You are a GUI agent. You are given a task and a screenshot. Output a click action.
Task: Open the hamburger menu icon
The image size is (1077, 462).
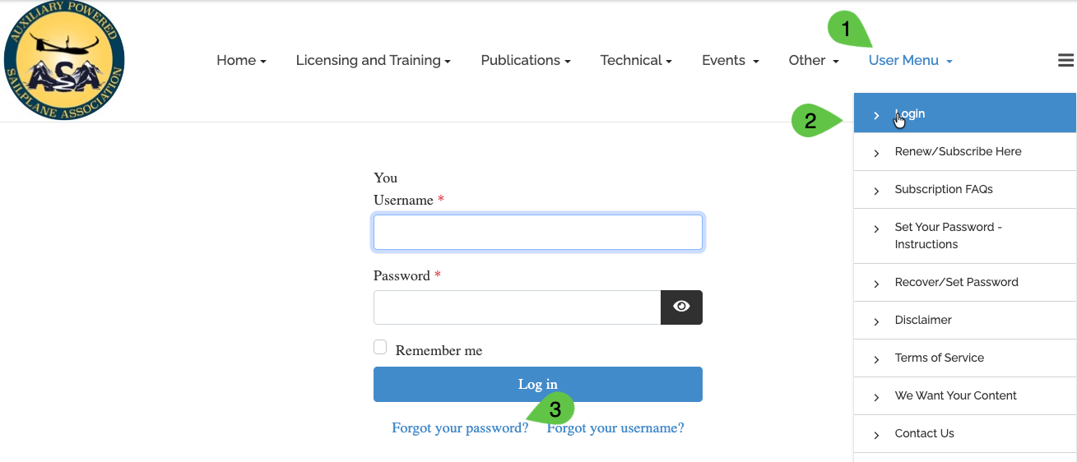1065,60
